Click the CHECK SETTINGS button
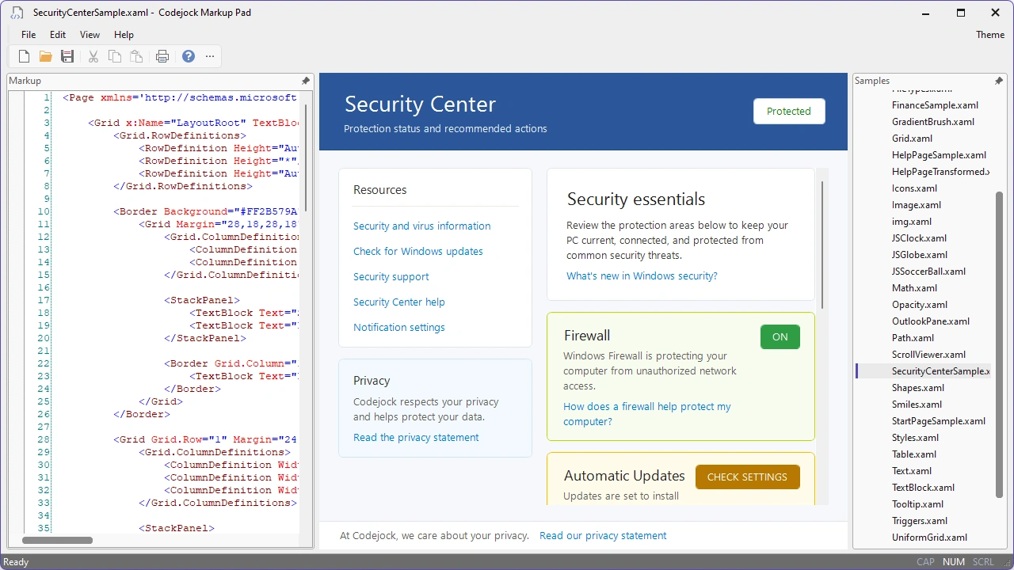The image size is (1014, 570). [747, 477]
